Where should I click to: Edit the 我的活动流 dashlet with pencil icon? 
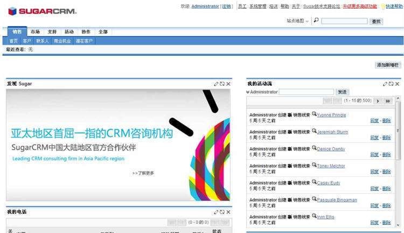(x=385, y=84)
